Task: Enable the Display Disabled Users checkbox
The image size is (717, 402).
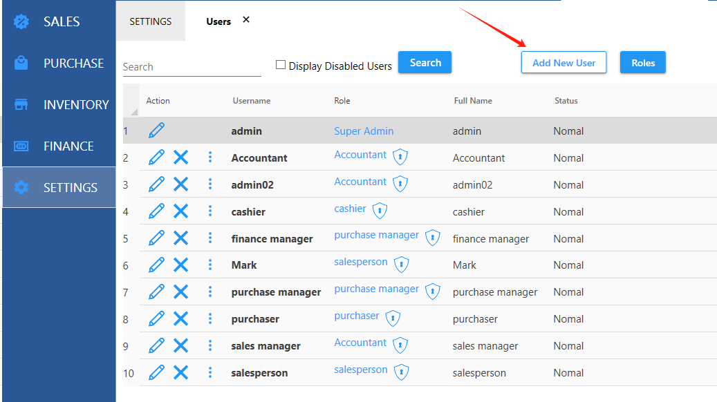Action: point(281,65)
